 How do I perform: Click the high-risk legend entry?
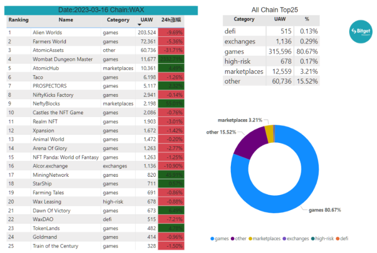322,239
